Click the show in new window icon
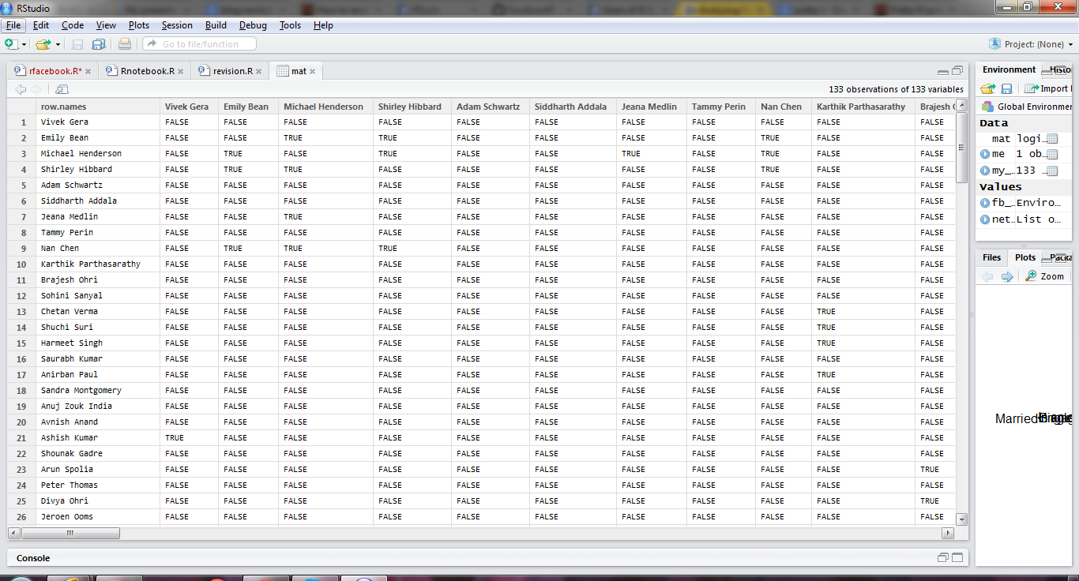Viewport: 1079px width, 581px height. click(x=62, y=89)
